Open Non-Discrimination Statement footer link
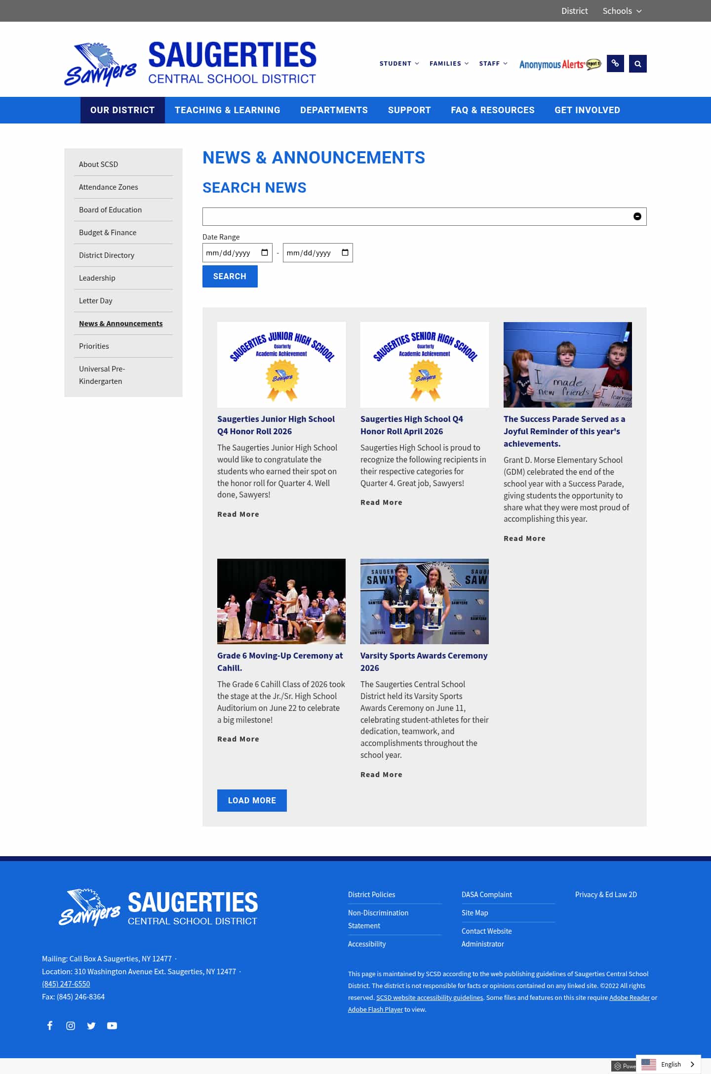711x1074 pixels. (378, 919)
